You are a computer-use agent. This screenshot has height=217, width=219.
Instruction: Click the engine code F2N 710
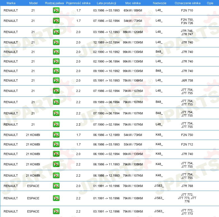(x=187, y=10)
